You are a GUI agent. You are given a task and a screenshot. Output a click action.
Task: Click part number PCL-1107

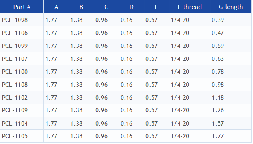pos(15,59)
